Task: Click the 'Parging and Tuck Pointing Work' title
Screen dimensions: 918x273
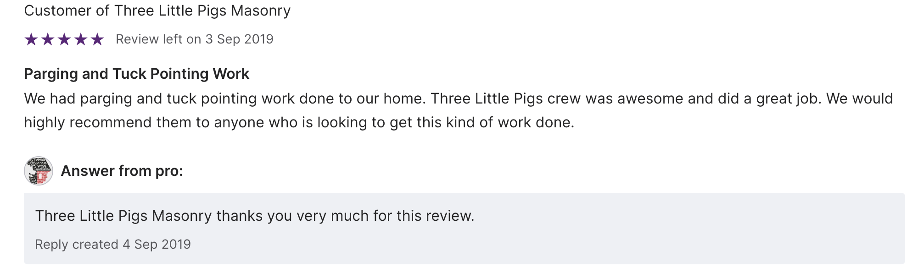Action: (x=136, y=74)
